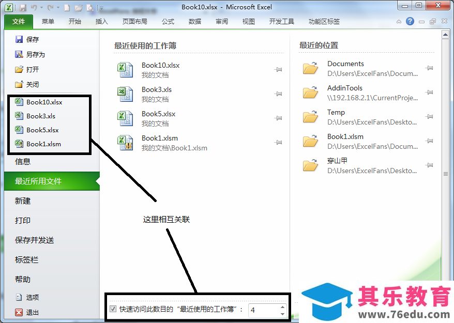Pin the AddinTools location
Viewport: 454px width, 323px height.
(429, 93)
